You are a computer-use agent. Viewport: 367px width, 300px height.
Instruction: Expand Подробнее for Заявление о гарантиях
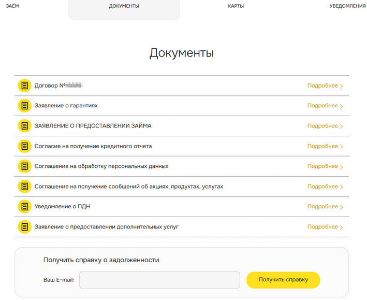click(325, 106)
